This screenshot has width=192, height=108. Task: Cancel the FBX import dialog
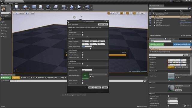[x=105, y=88]
